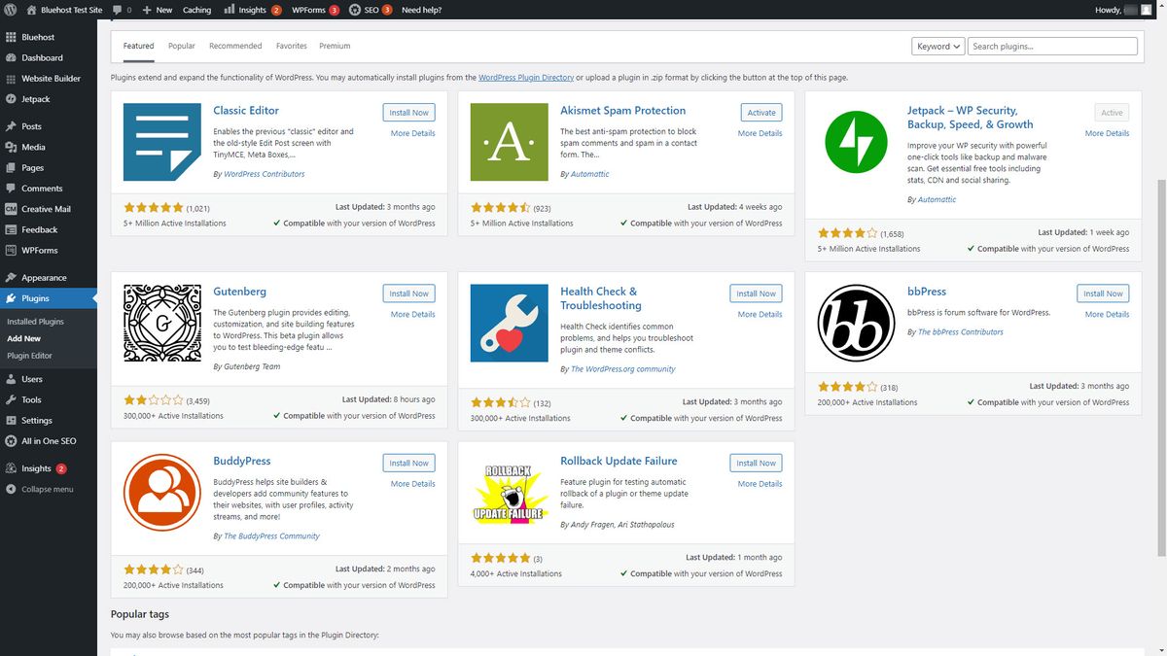Install Rollback Update Failure plugin
This screenshot has height=656, width=1167.
click(756, 464)
